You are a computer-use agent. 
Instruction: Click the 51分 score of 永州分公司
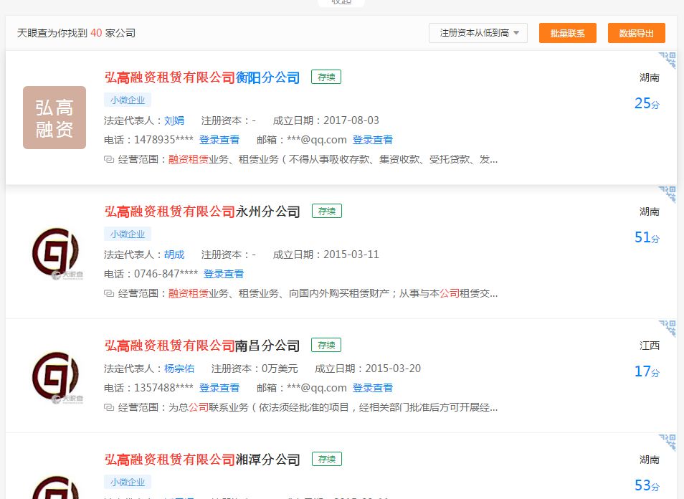point(647,237)
